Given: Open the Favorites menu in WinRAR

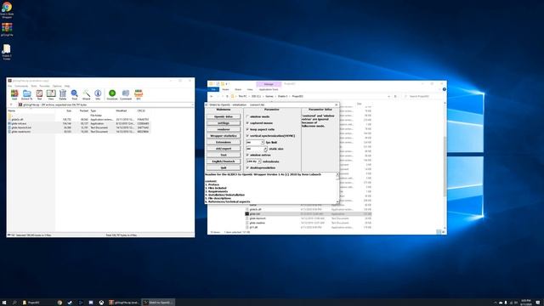Looking at the screenshot, I should 44,86.
